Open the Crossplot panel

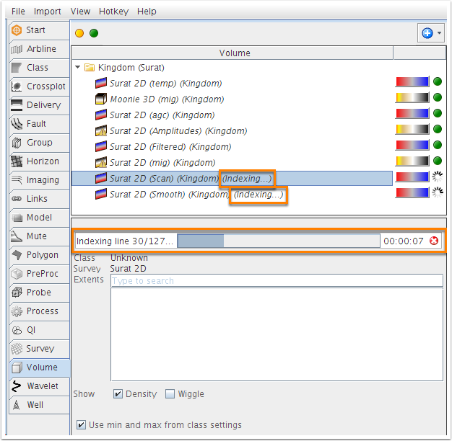pyautogui.click(x=39, y=86)
